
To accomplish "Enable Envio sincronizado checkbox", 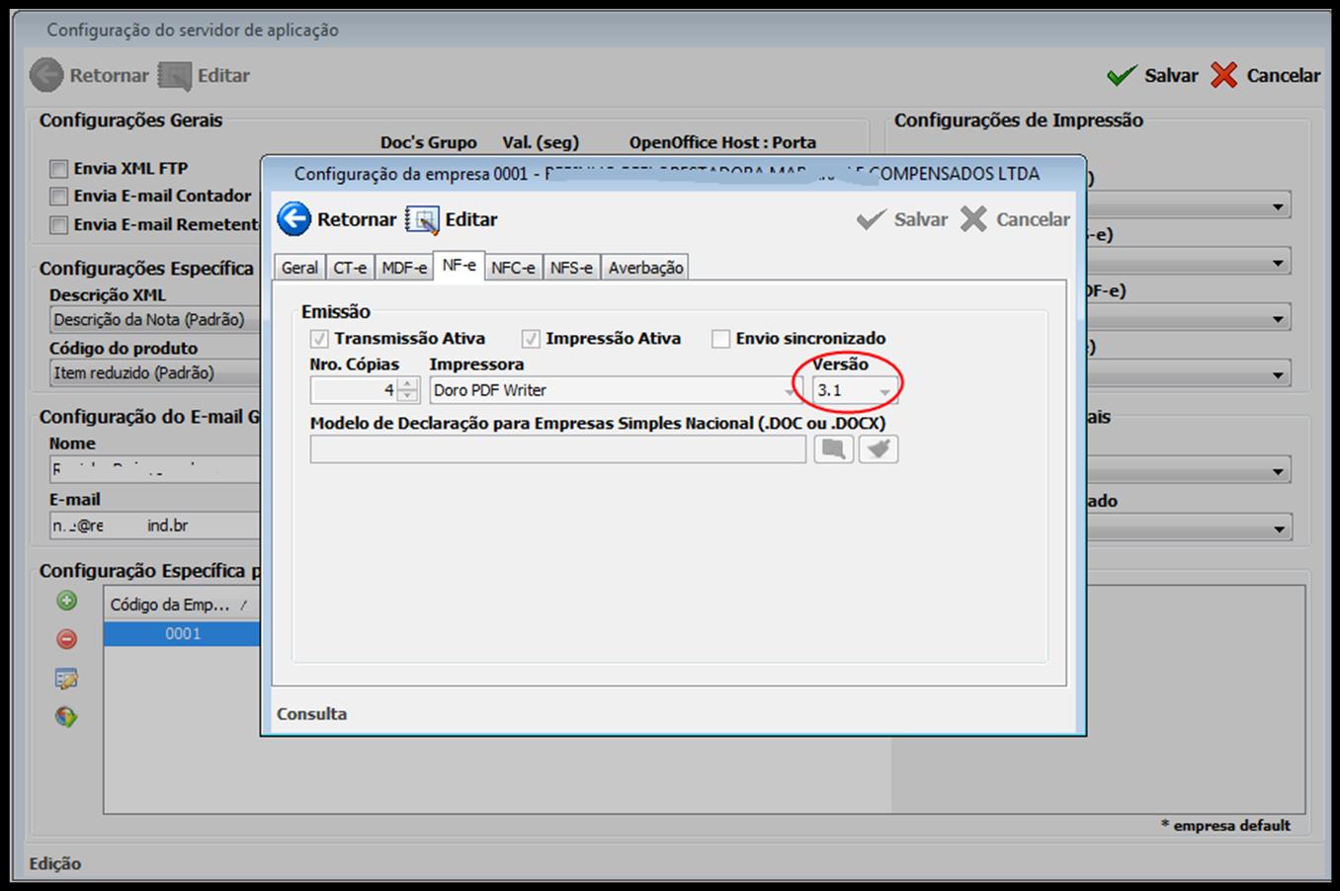I will pos(720,339).
